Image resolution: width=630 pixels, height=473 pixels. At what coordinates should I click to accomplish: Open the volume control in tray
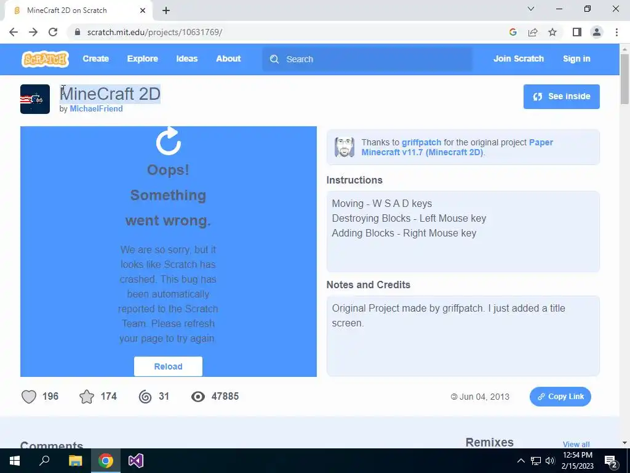[550, 461]
